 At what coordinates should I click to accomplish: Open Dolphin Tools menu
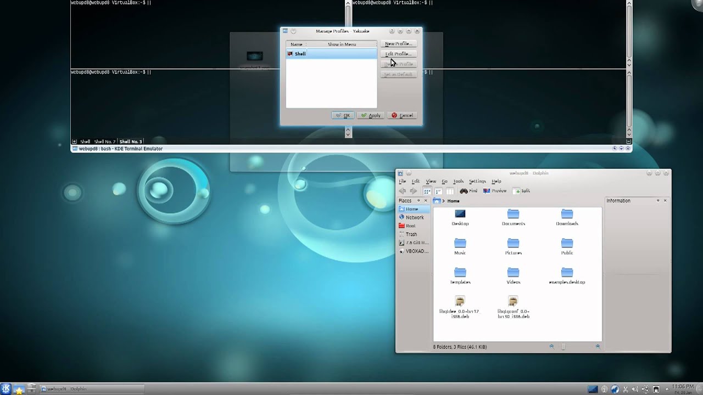(x=458, y=182)
